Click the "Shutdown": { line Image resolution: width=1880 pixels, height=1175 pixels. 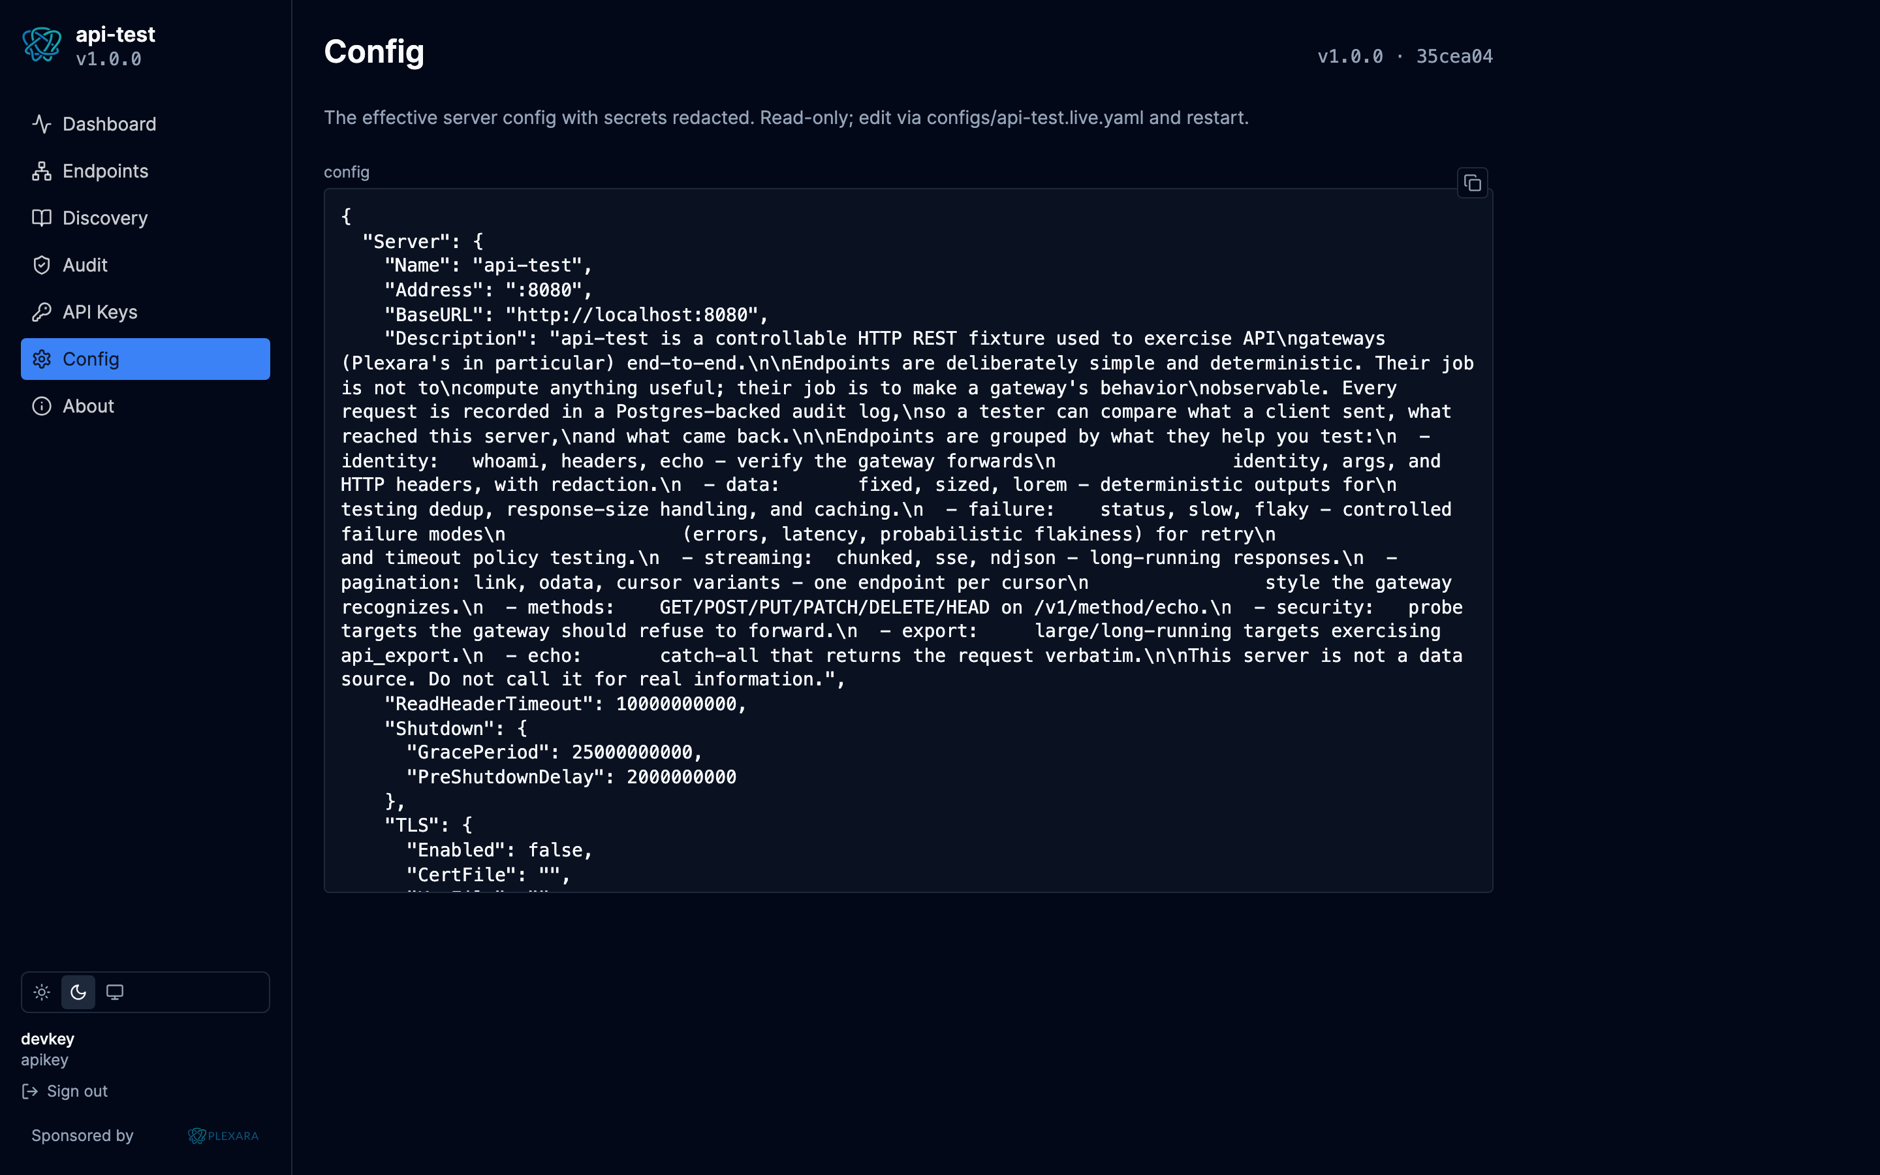(x=456, y=729)
